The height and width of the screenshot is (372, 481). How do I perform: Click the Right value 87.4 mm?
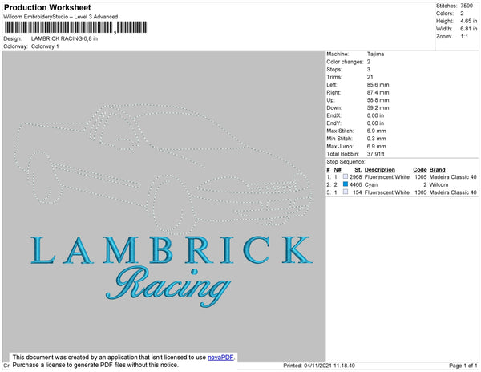[378, 92]
